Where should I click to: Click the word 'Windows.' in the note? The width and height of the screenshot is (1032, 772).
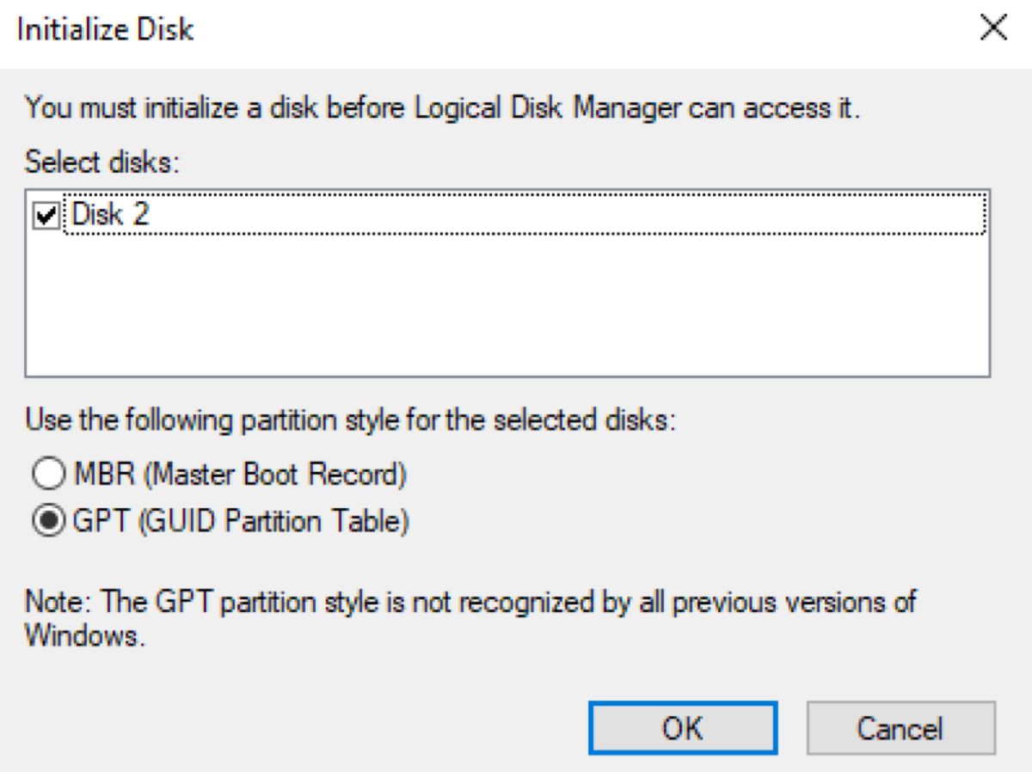click(x=80, y=635)
